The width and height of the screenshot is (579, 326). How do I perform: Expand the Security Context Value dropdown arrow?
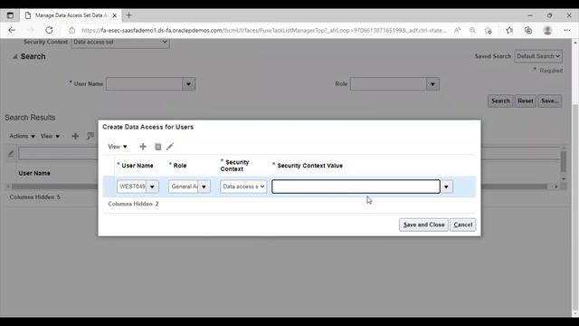pos(446,187)
